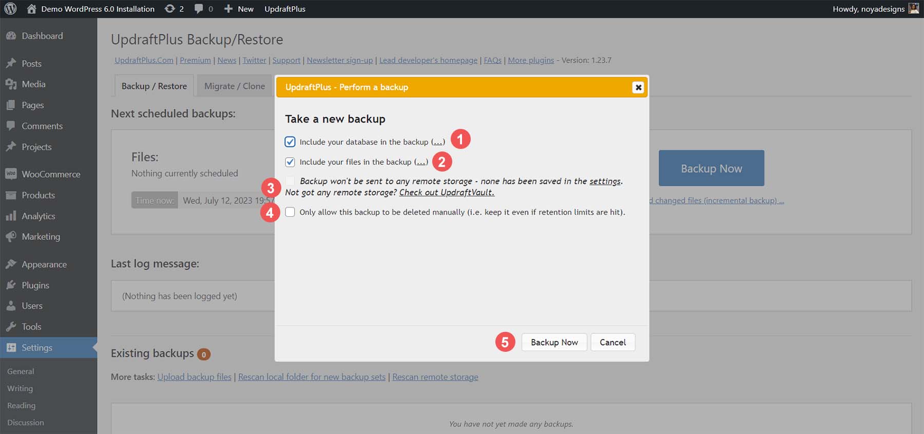Viewport: 924px width, 434px height.
Task: Click Rescan remote storage link
Action: point(435,377)
